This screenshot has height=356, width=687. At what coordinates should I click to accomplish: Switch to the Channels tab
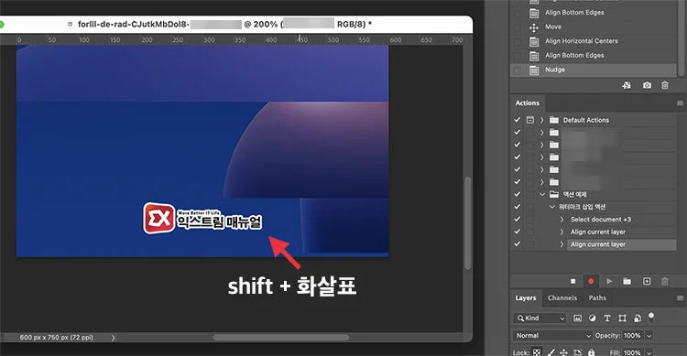coord(562,298)
